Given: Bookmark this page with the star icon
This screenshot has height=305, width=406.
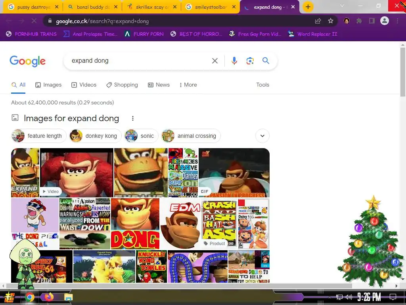Looking at the screenshot, I should click(x=331, y=21).
